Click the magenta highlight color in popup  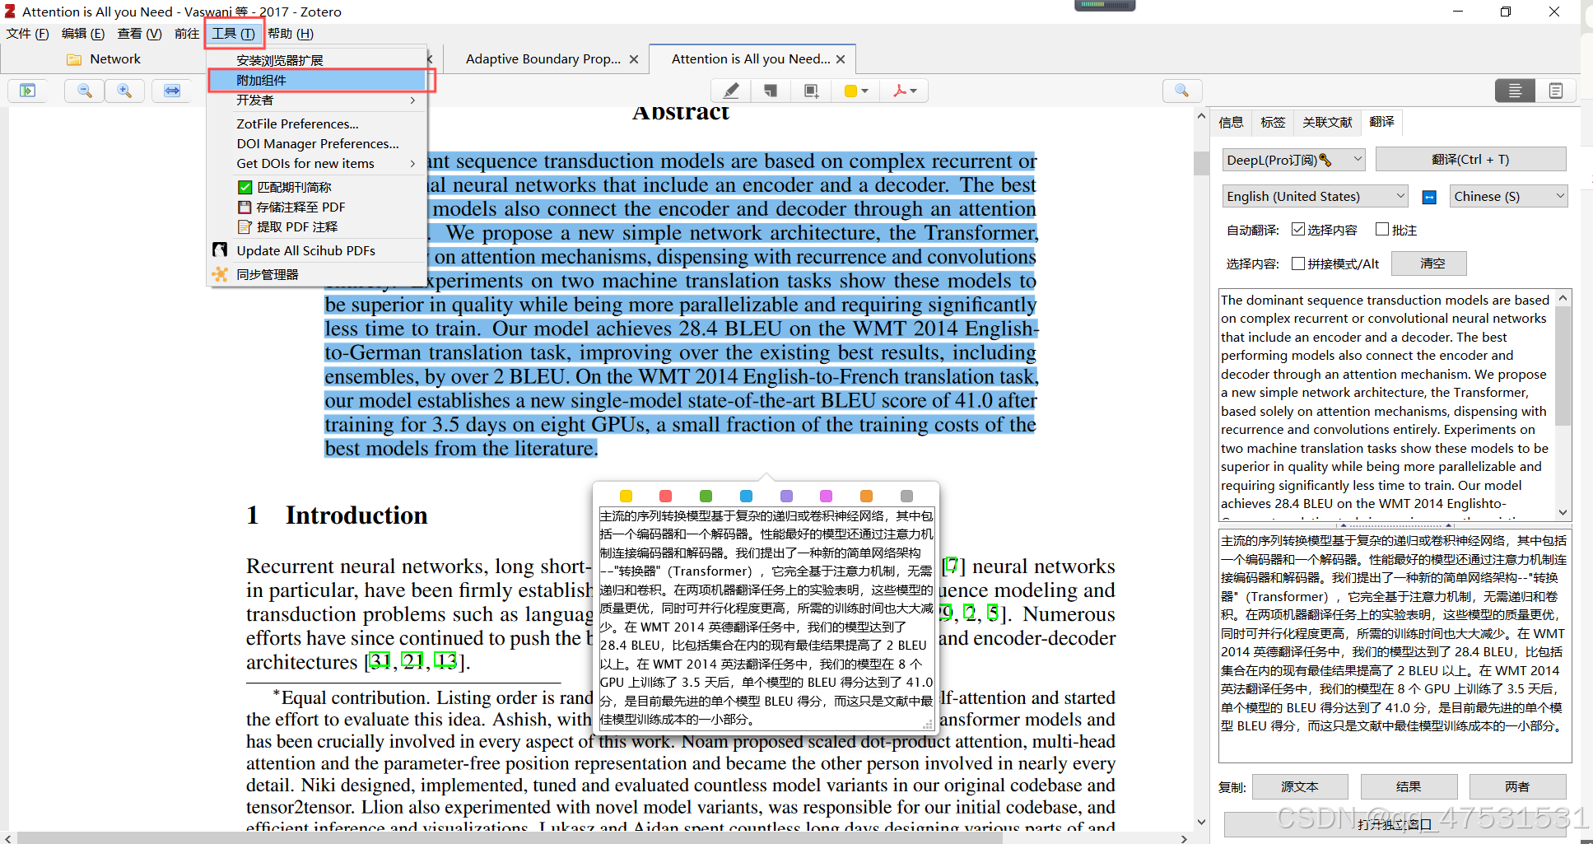point(826,496)
